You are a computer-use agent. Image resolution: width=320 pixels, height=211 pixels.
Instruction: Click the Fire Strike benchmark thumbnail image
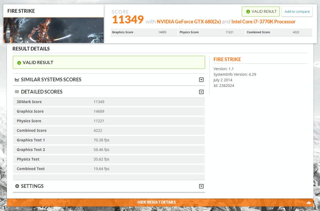point(54,30)
